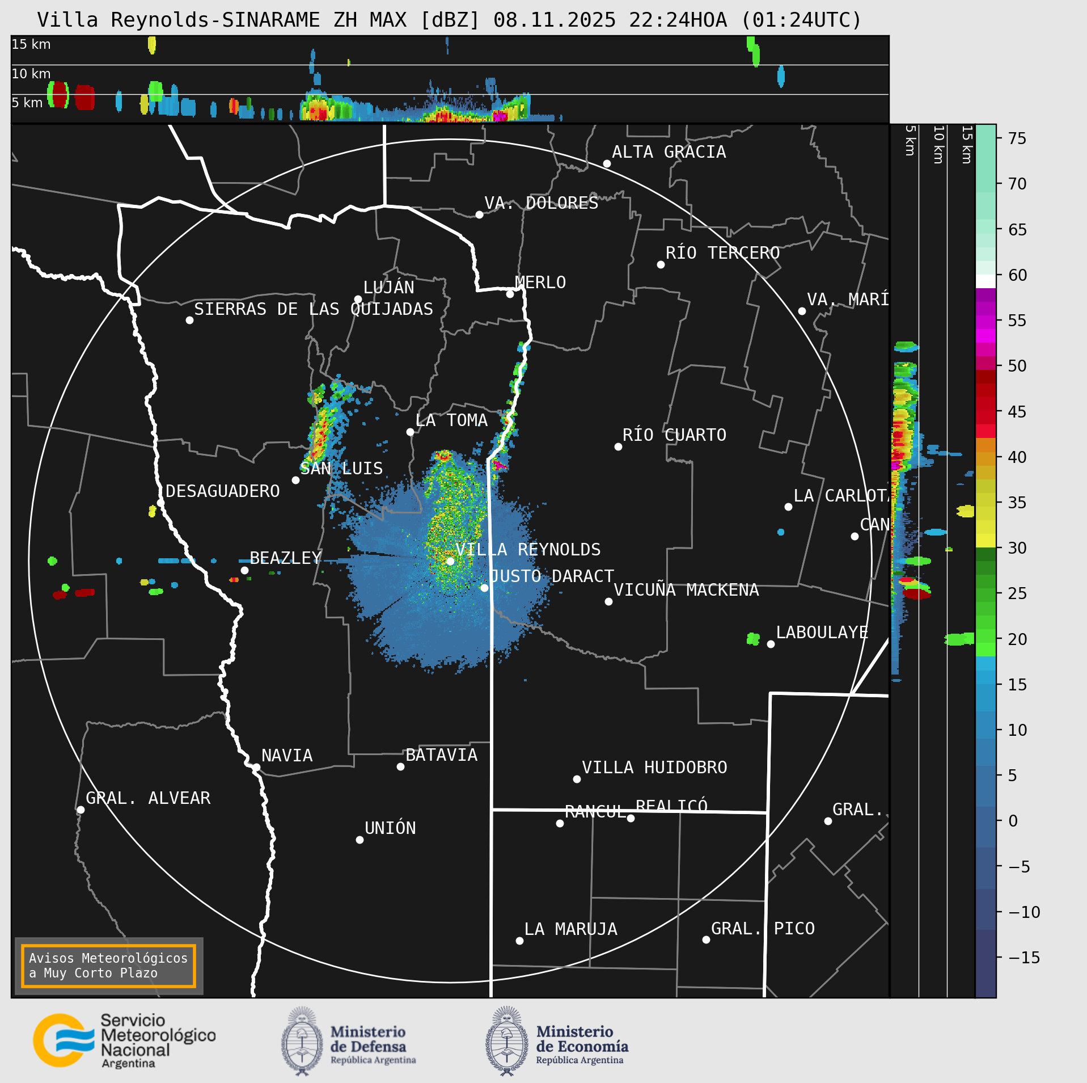Click the Ministerio de Defensa emblem
Viewport: 1087px width, 1083px height.
302,1041
